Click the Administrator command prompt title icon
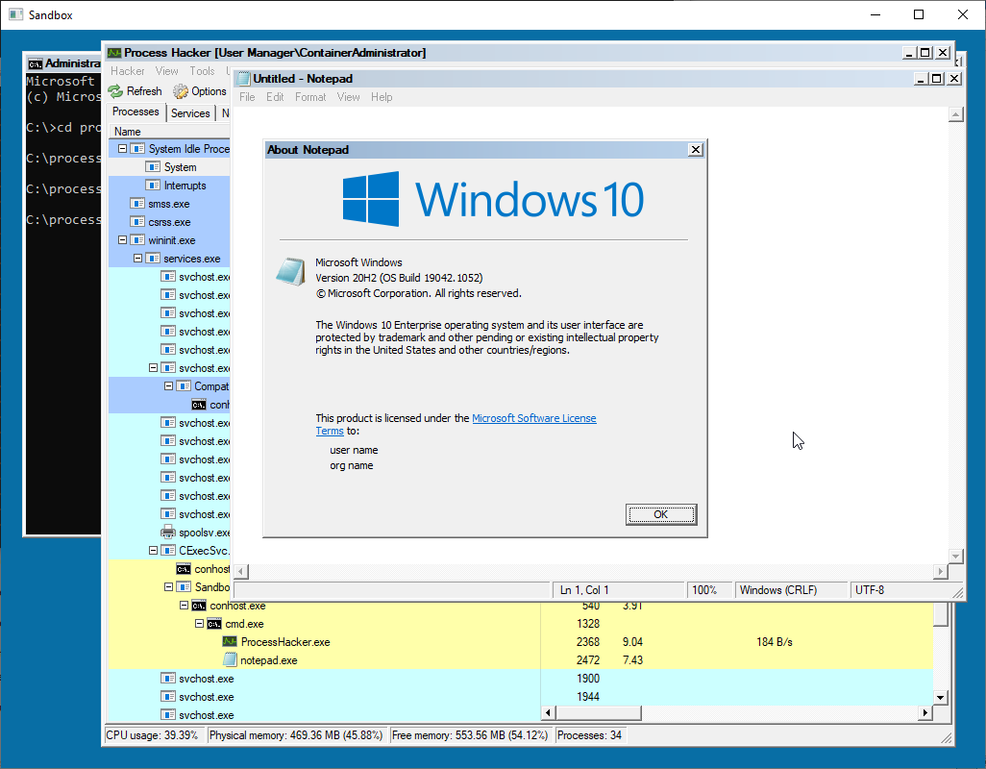986x769 pixels. [36, 63]
